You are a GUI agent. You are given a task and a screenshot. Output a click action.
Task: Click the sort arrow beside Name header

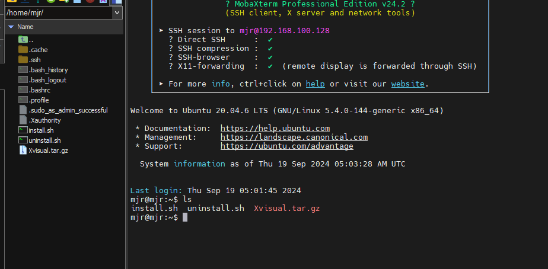(11, 27)
